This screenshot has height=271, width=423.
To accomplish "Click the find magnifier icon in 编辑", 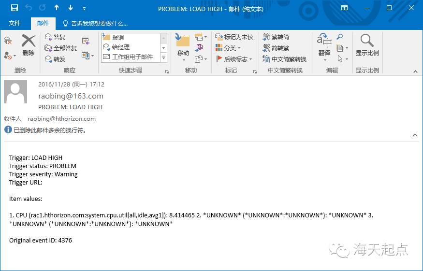I will coord(340,37).
